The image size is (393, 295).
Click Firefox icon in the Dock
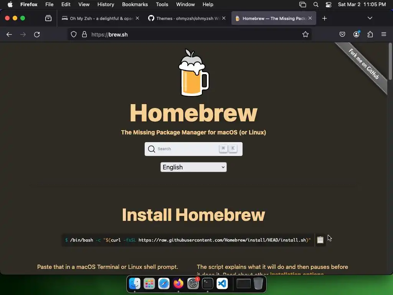(x=178, y=283)
